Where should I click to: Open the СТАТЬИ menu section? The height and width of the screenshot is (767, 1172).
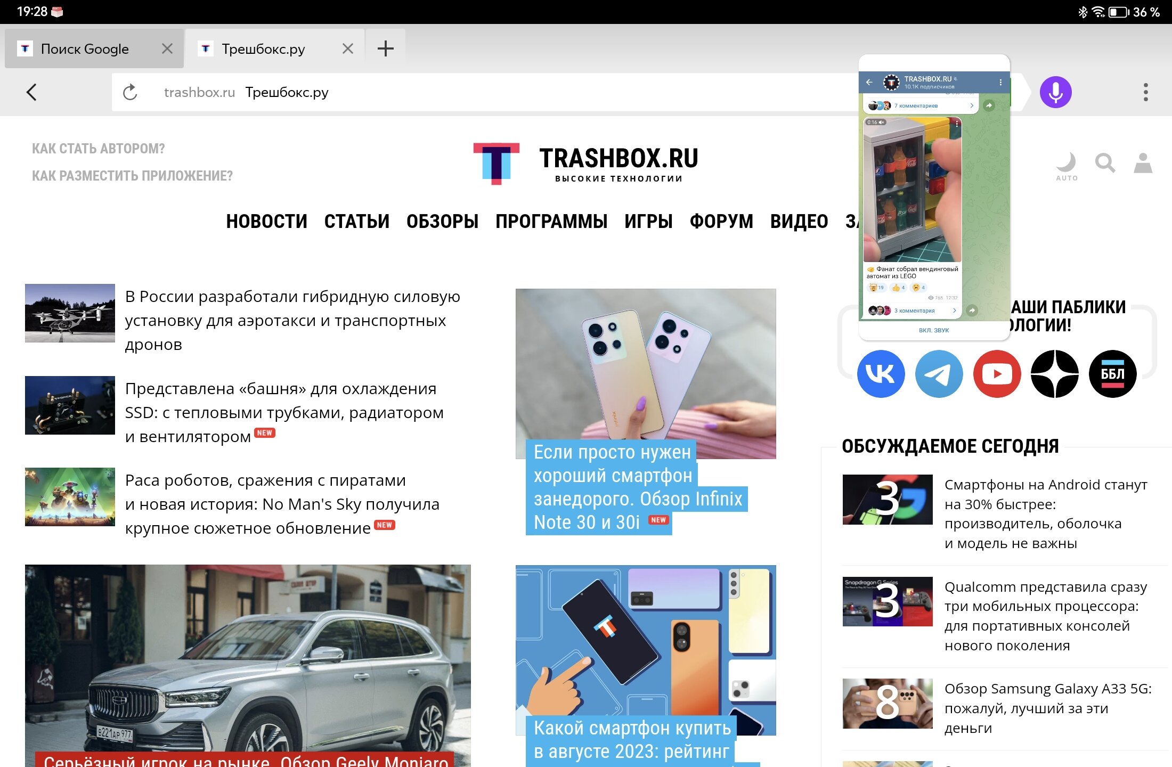coord(357,221)
